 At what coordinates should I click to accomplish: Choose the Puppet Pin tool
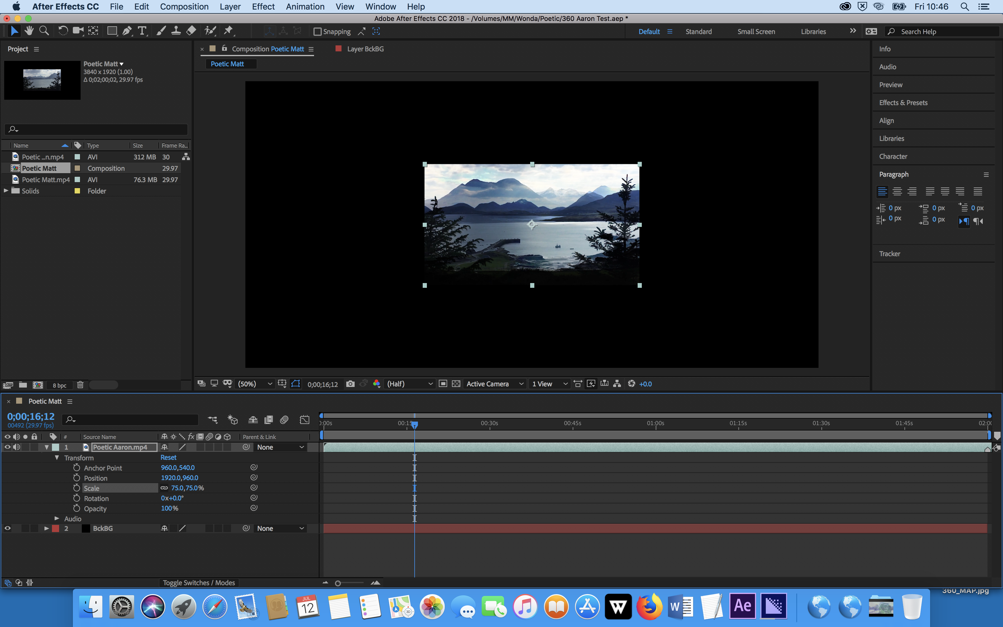(228, 31)
